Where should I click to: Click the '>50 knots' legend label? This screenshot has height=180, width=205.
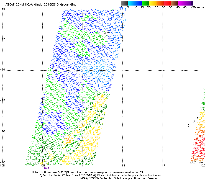click(197, 7)
